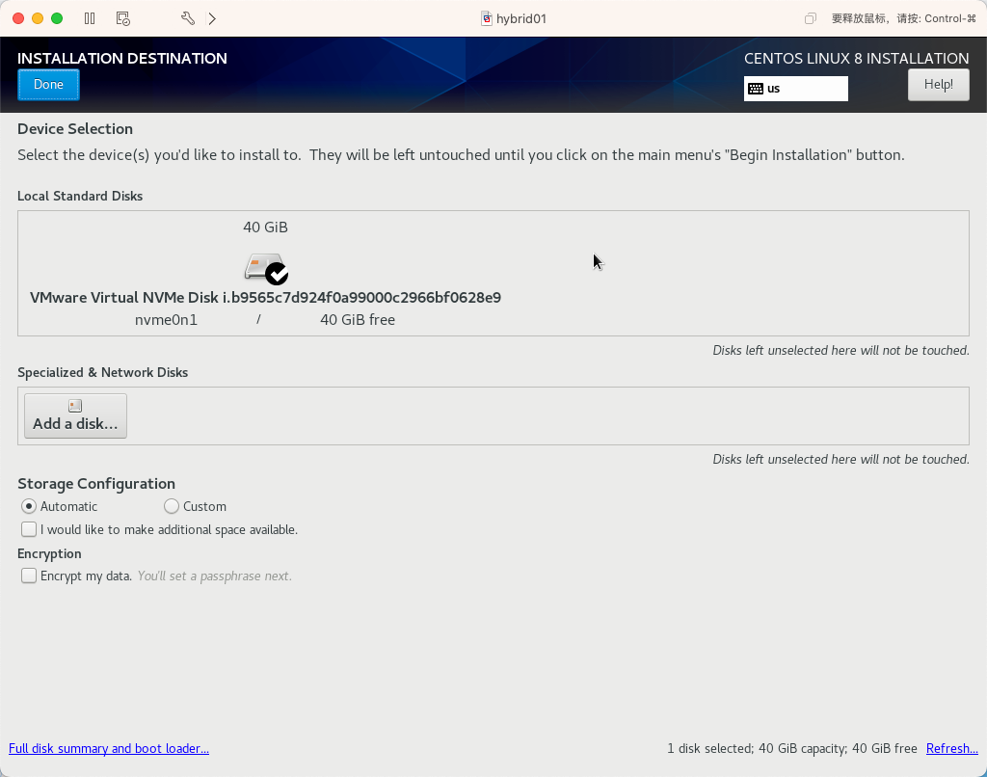Click the INSTALLATION DESTINATION heading

point(122,59)
